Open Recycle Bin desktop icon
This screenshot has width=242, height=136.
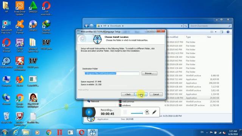6,118
